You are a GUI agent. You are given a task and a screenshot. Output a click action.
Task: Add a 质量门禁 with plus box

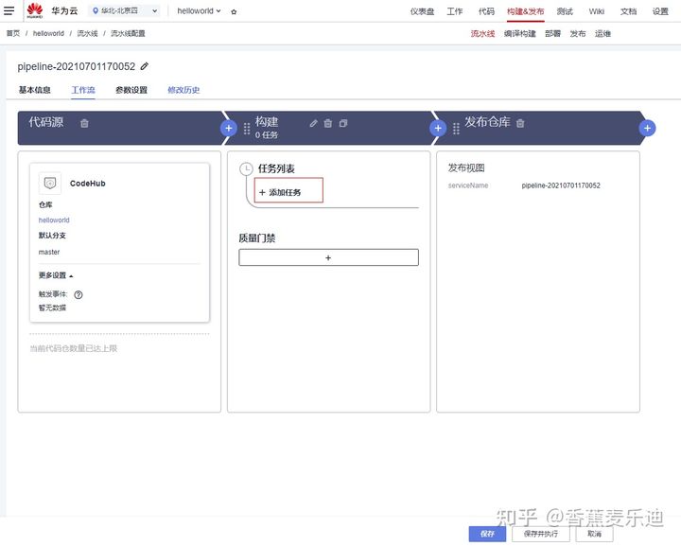coord(329,257)
